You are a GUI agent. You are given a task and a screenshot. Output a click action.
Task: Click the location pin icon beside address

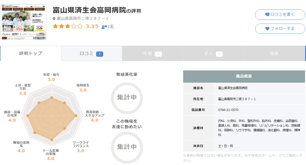point(54,19)
